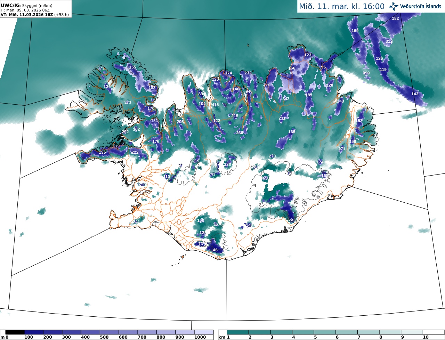Click the 169 visibility value

coord(355,31)
